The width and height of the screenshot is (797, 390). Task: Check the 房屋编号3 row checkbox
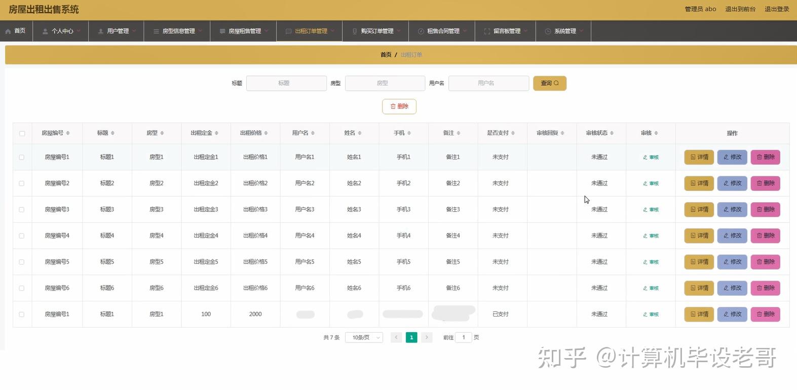[x=22, y=210]
